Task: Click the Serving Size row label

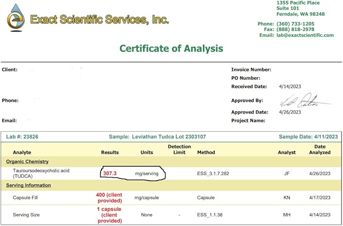Action: tap(26, 215)
